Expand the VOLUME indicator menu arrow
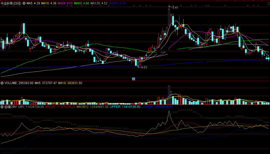Viewport: 270px width, 154px height. pyautogui.click(x=2, y=83)
